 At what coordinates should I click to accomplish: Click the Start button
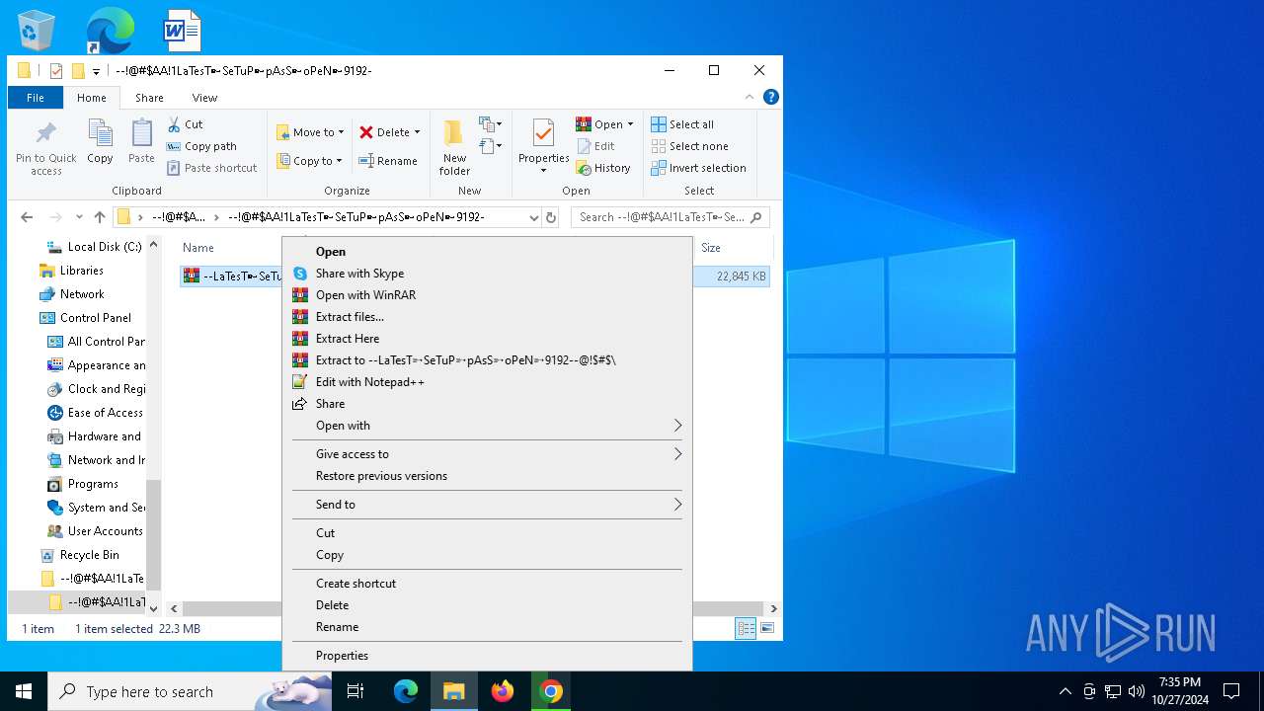[24, 691]
